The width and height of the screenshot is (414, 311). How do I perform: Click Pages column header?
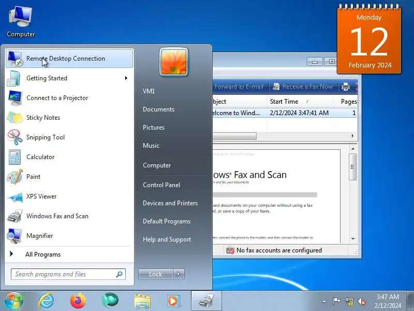(x=346, y=102)
